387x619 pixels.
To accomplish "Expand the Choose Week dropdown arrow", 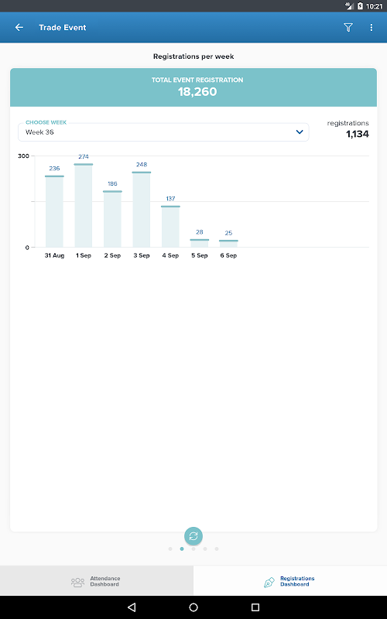I will point(300,132).
